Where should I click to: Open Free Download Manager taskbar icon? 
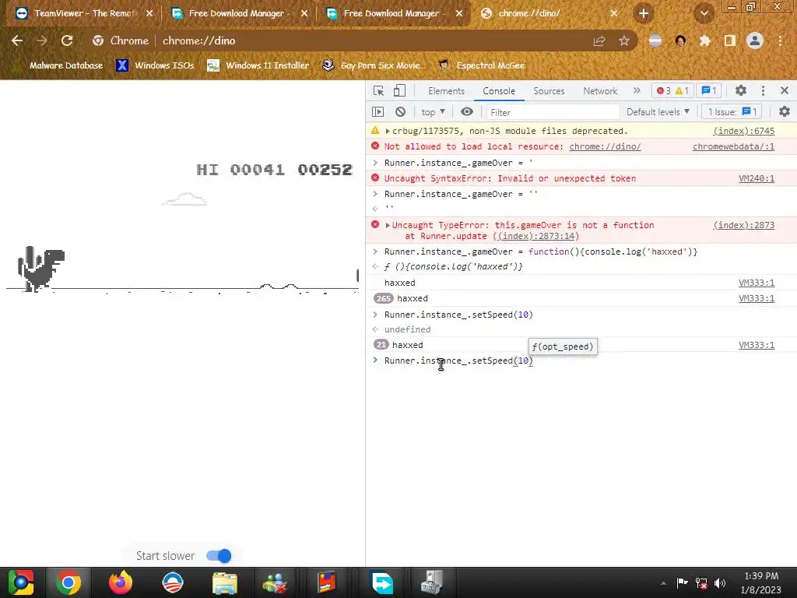tap(382, 582)
